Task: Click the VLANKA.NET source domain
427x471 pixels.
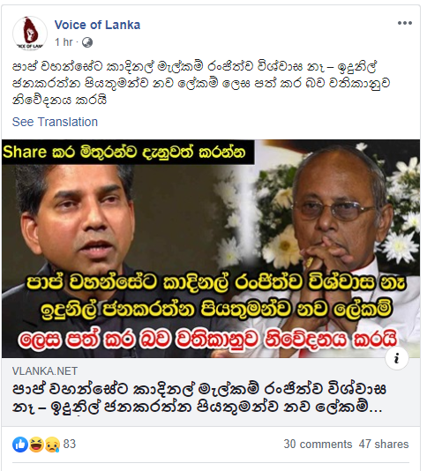Action: click(x=45, y=371)
